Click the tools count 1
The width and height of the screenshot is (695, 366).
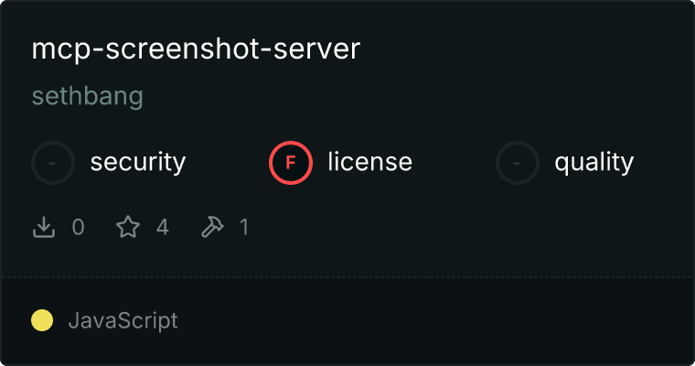(x=244, y=227)
